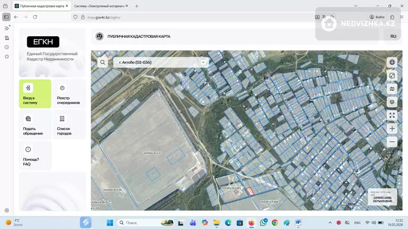The image size is (408, 229).
Task: Switch to Система «Электронный нотариат» tab
Action: click(99, 6)
